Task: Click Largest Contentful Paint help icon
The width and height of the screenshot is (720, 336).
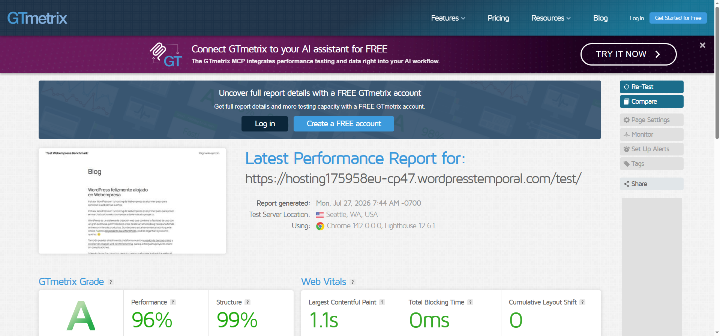Action: 382,302
